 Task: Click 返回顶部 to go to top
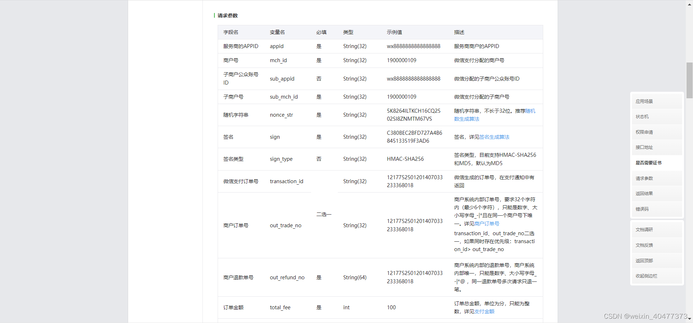657,261
